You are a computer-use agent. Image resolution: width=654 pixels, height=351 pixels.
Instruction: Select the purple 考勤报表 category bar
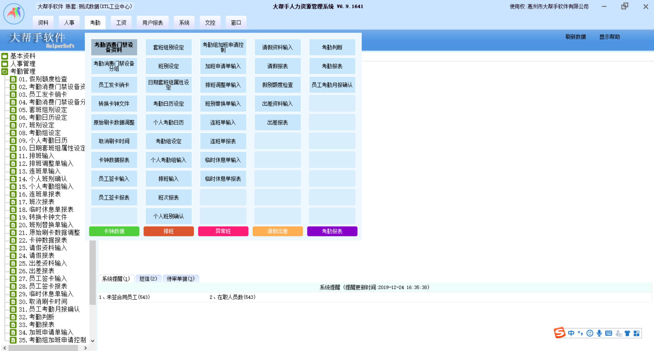coord(332,231)
